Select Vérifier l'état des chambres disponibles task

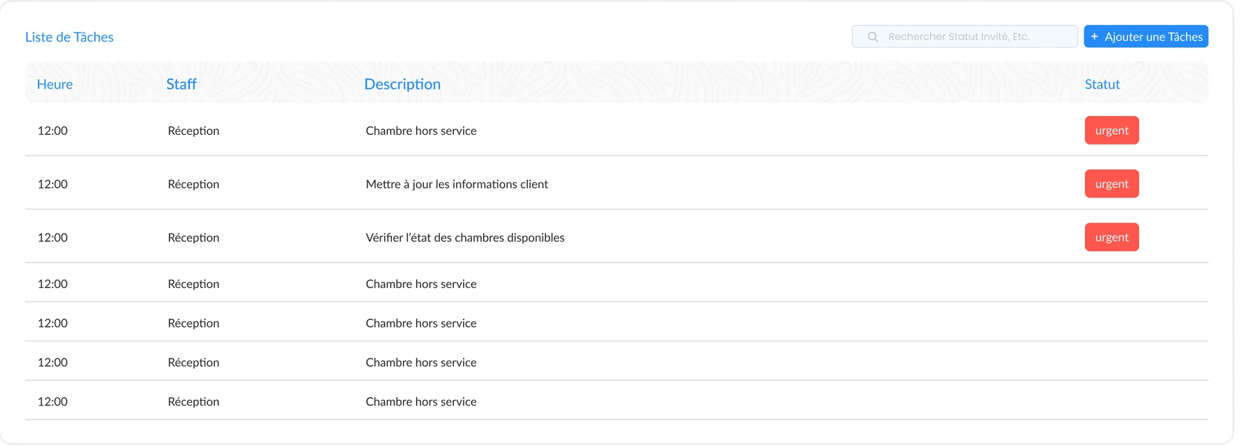(465, 238)
